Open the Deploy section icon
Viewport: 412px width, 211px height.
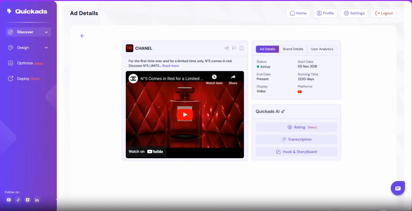(x=11, y=78)
